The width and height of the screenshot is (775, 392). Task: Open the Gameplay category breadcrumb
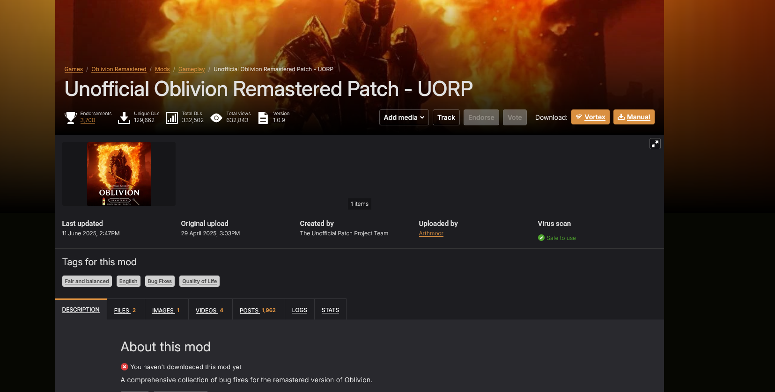click(x=192, y=69)
